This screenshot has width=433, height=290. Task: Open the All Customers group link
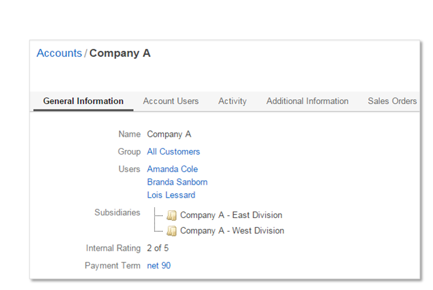coord(173,152)
